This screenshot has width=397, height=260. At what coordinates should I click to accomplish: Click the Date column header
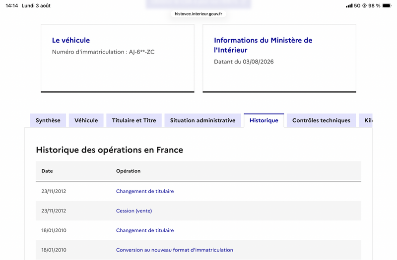click(x=47, y=171)
